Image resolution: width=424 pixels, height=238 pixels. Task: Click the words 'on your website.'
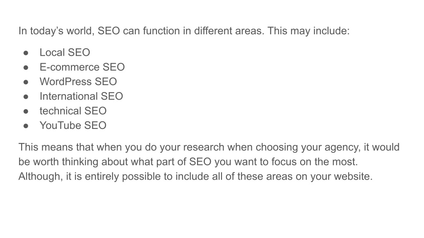click(334, 176)
